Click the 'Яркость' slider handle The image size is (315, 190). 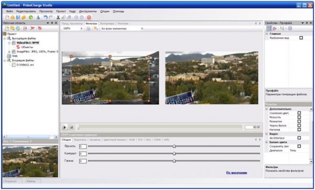tap(174, 147)
